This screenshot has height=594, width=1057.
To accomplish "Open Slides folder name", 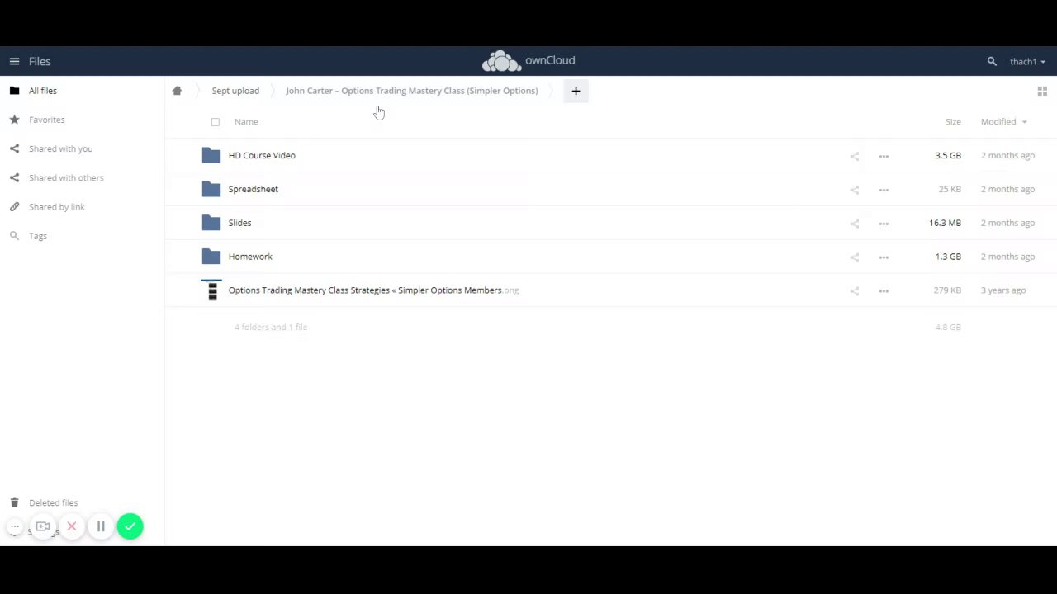I will click(239, 223).
